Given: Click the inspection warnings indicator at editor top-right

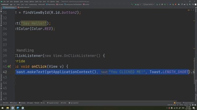Looking at the screenshot, I should click(189, 10).
